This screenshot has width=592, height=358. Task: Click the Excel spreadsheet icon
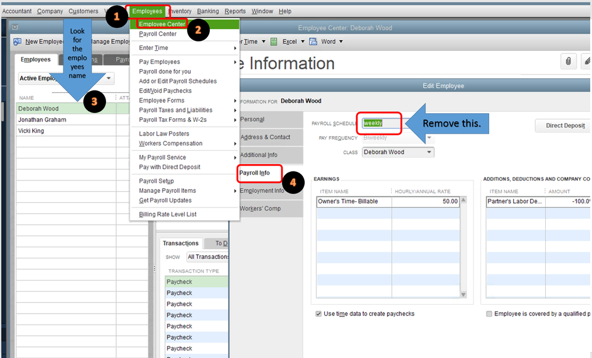pyautogui.click(x=274, y=41)
